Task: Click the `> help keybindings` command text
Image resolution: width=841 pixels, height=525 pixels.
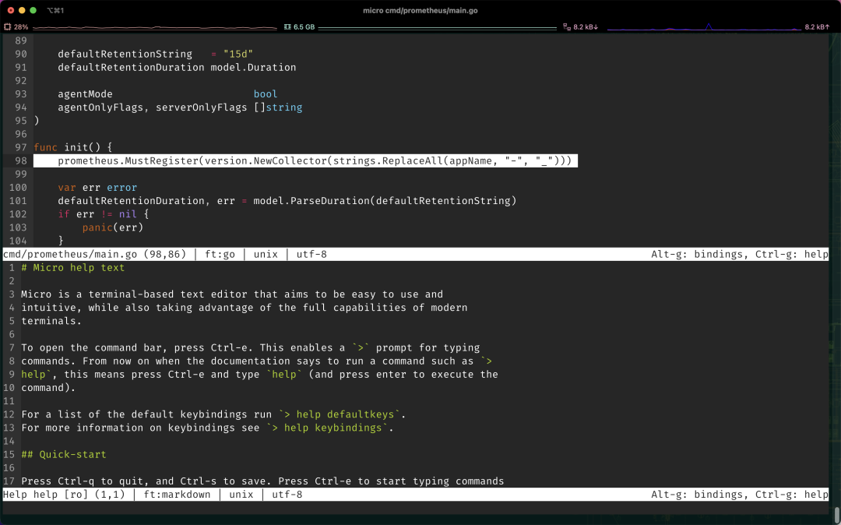Action: 327,428
